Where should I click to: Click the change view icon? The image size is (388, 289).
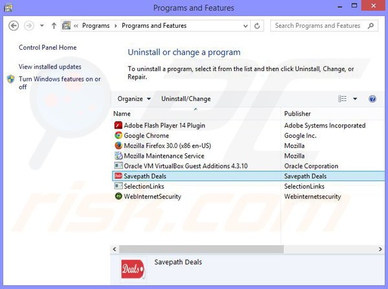pos(342,99)
